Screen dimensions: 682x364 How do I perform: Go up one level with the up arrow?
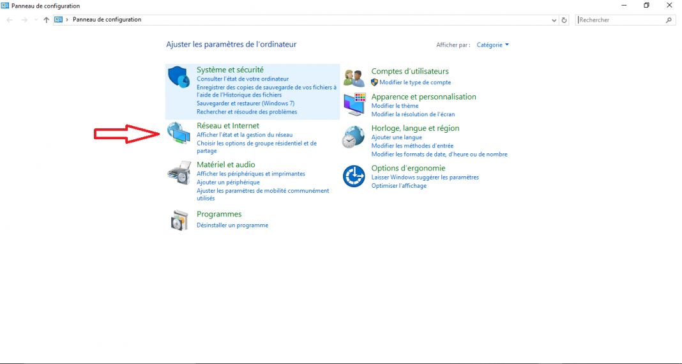click(46, 20)
